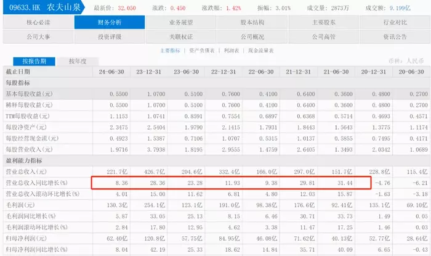The width and height of the screenshot is (431, 256).
Task: Click the 09633.HK 农夫山泉 stock title
Action: (x=44, y=7)
